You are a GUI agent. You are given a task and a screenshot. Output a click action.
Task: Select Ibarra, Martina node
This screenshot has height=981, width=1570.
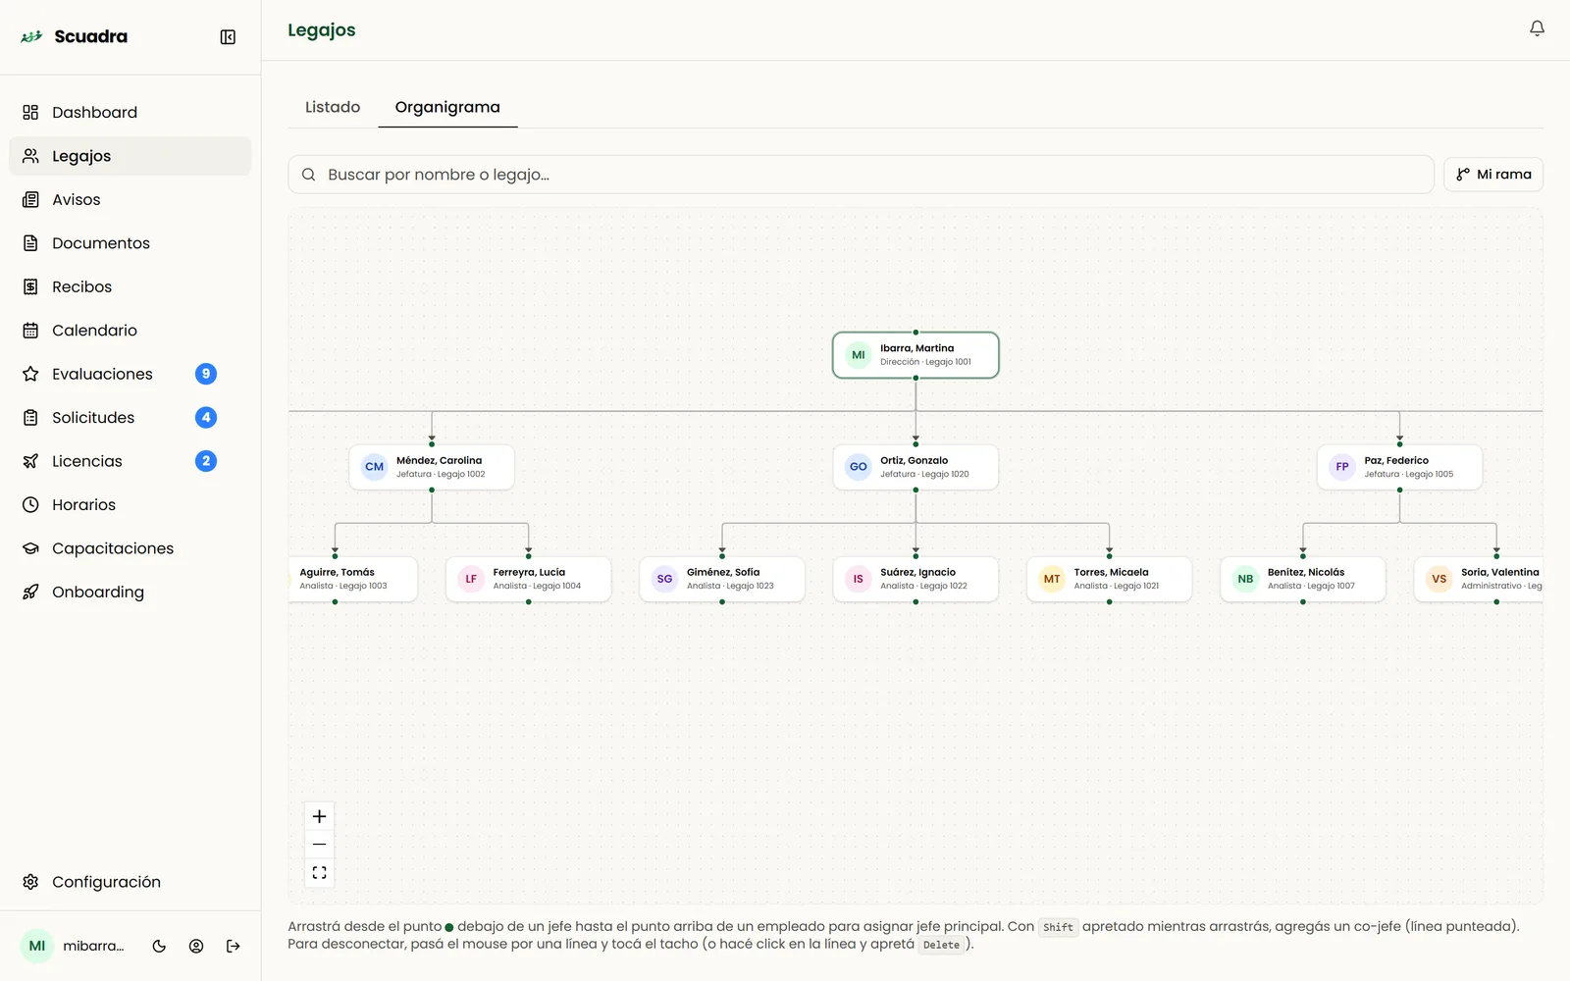point(916,355)
